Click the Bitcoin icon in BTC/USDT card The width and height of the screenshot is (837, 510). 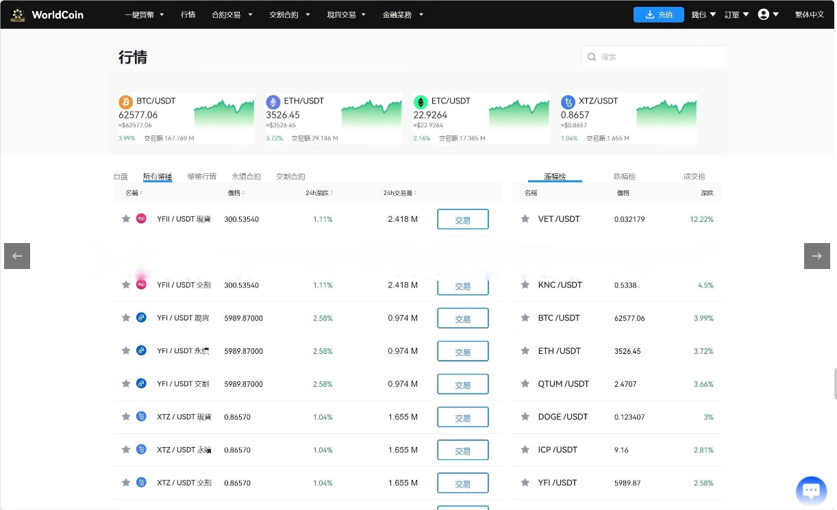pos(126,102)
